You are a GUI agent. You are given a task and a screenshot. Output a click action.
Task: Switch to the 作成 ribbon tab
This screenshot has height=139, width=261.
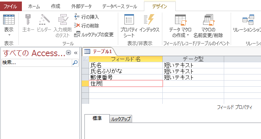click(x=55, y=6)
